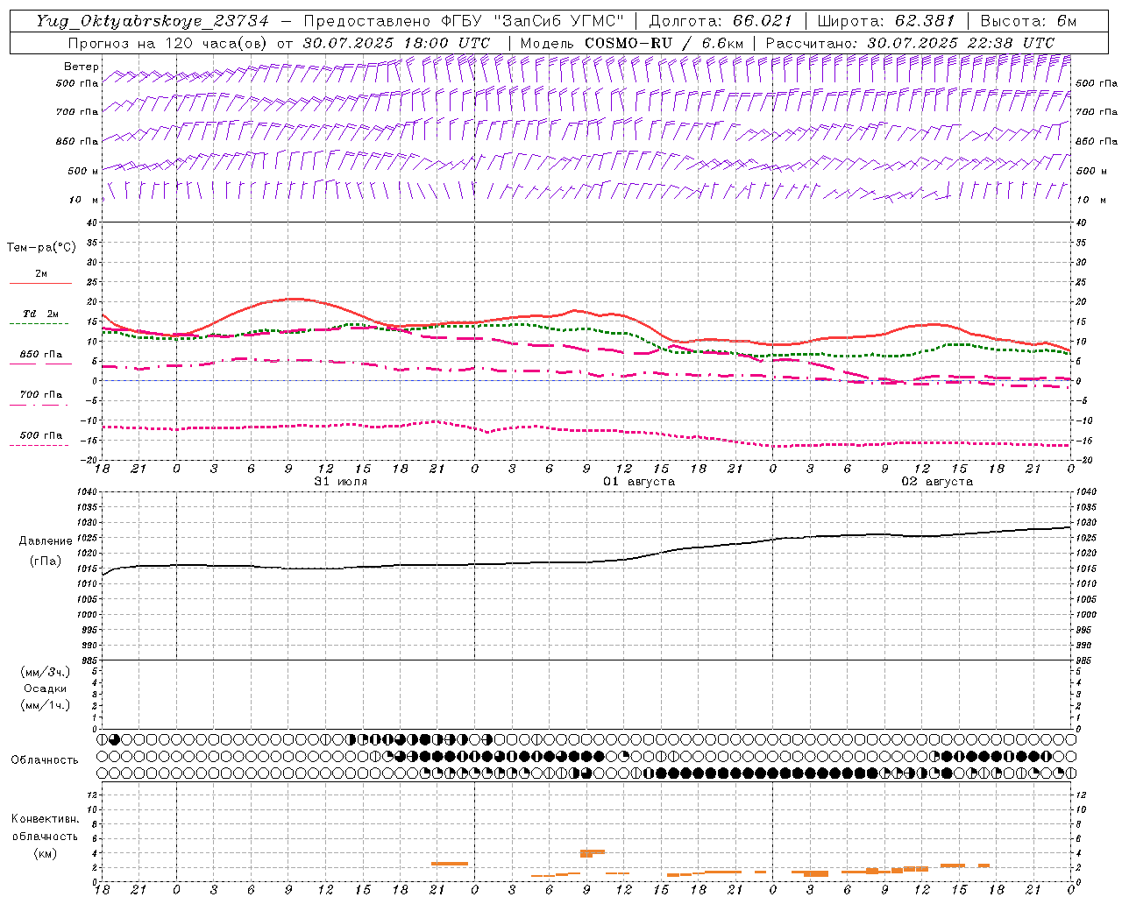The width and height of the screenshot is (1122, 897).
Task: Click the Облачность cloud cover label
Action: 45,759
